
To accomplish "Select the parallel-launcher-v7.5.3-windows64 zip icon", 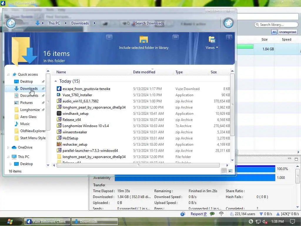I will click(x=59, y=150).
